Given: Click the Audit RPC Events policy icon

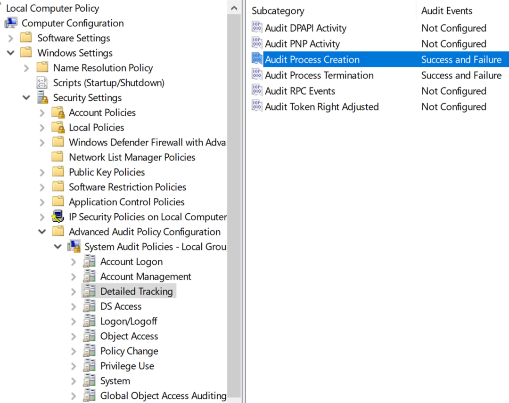Looking at the screenshot, I should [257, 91].
